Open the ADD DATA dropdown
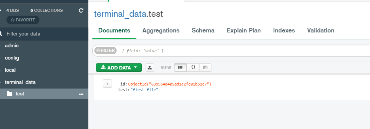This screenshot has width=370, height=129. [119, 68]
